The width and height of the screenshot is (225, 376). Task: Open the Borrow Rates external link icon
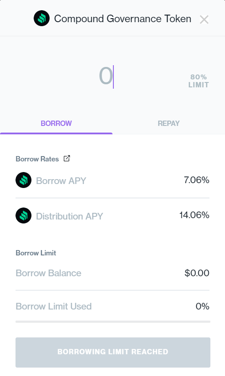pyautogui.click(x=67, y=158)
